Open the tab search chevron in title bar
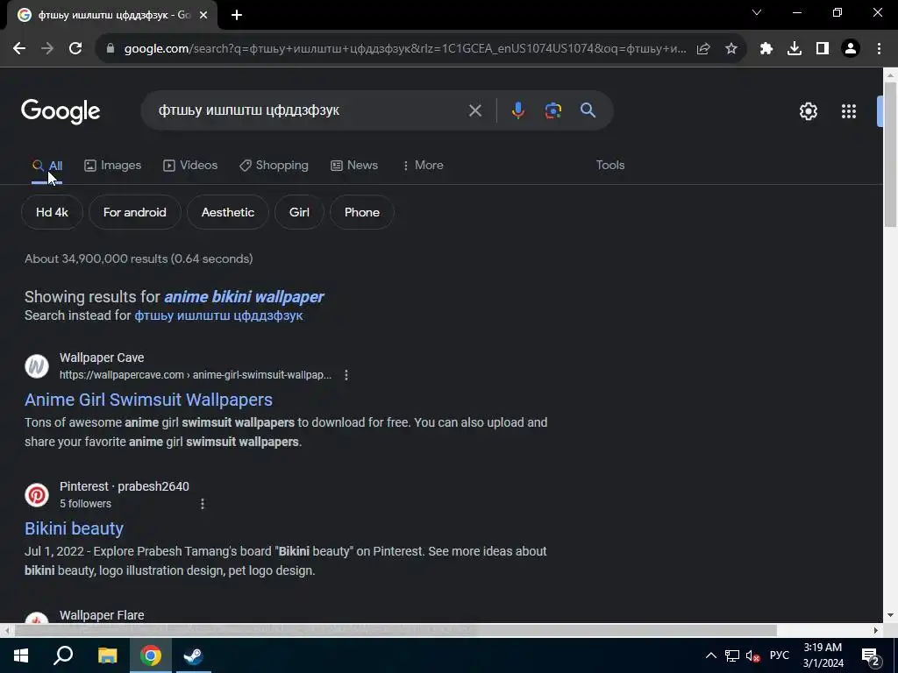Screen dimensions: 898x673 click(x=757, y=12)
